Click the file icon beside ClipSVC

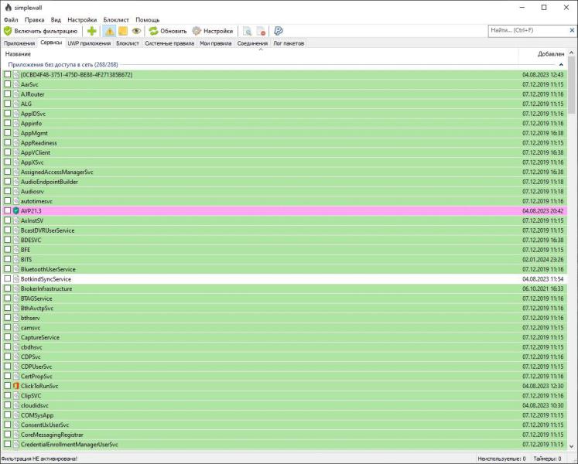pyautogui.click(x=16, y=396)
